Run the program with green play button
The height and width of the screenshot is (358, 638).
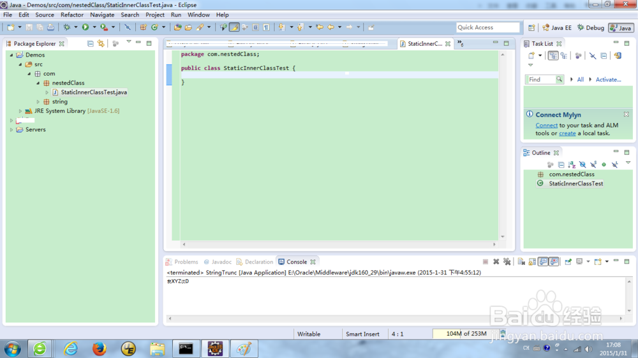[x=85, y=27]
